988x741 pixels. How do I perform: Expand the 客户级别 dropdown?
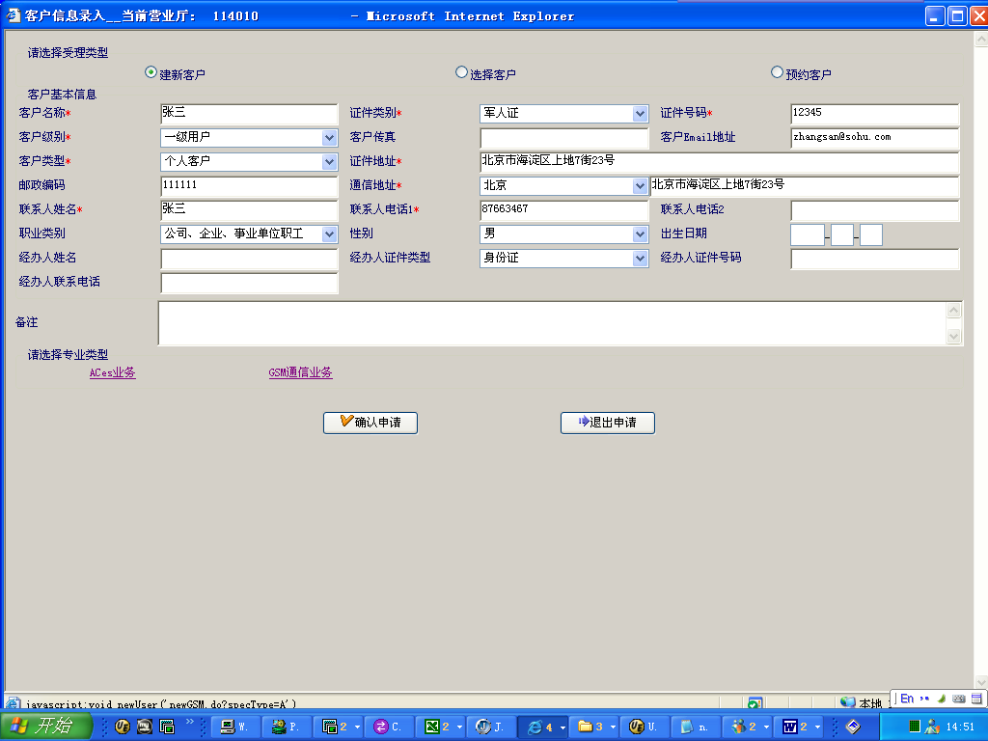329,138
